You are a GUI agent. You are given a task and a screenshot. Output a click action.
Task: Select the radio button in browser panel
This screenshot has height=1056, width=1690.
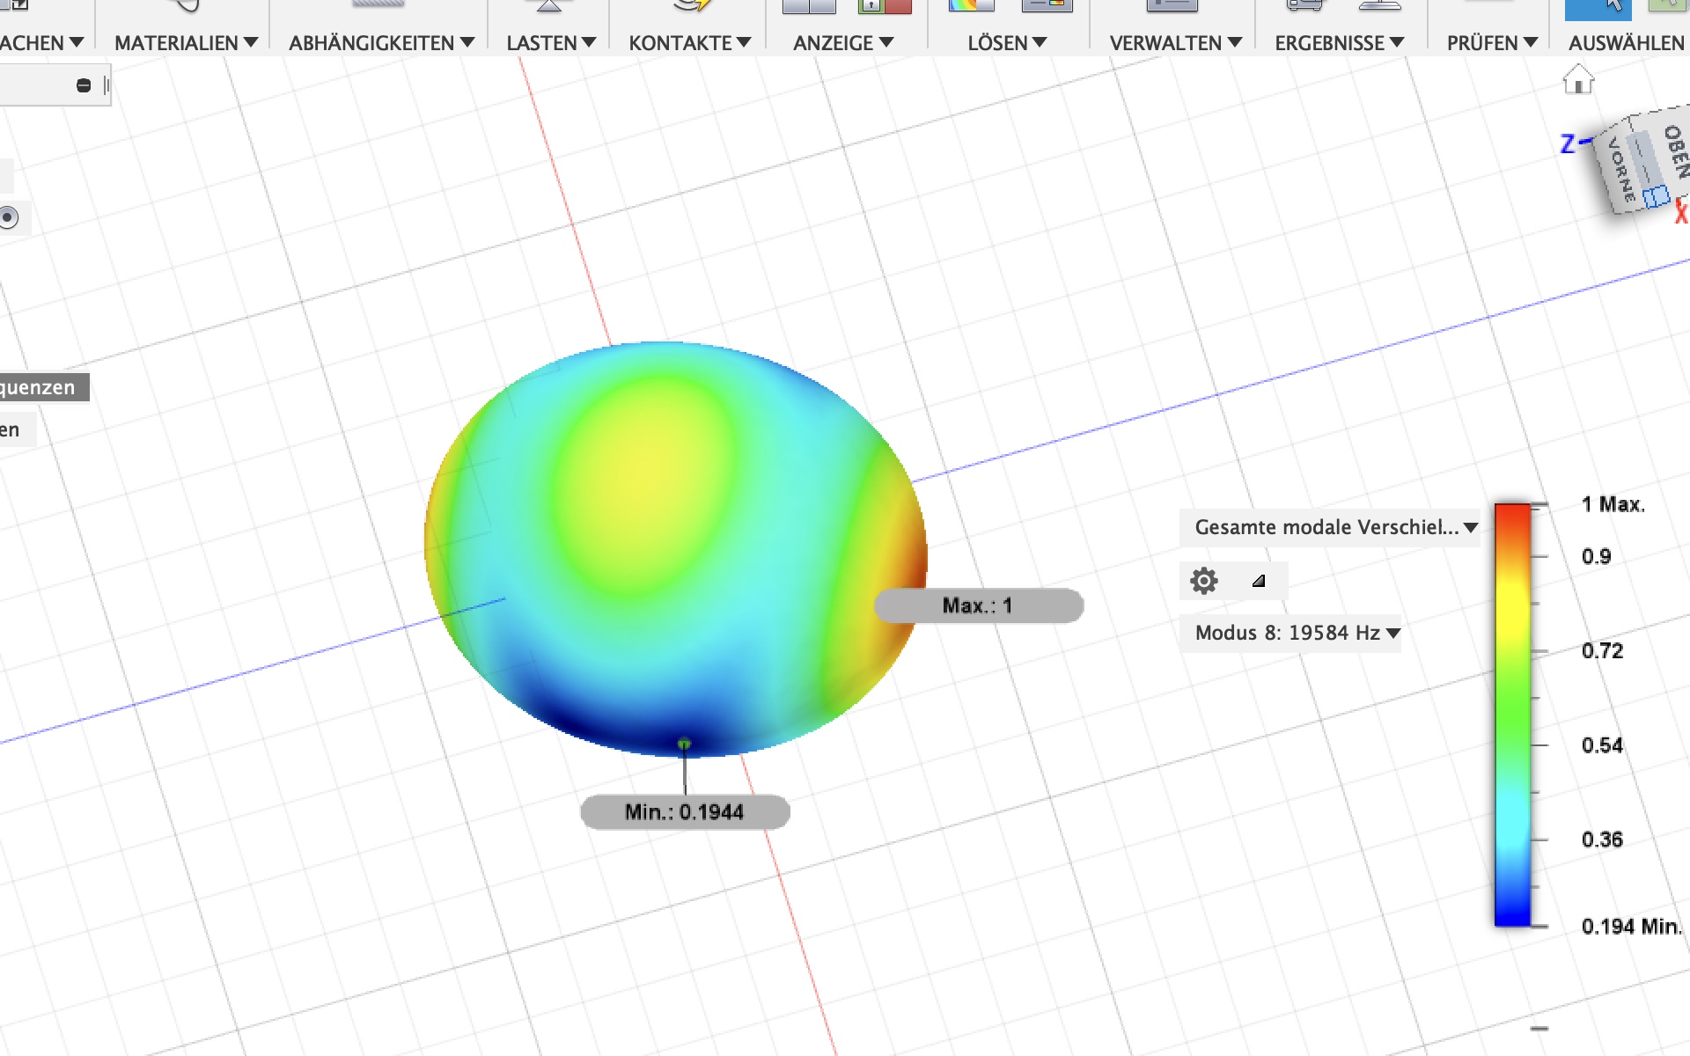tap(9, 217)
